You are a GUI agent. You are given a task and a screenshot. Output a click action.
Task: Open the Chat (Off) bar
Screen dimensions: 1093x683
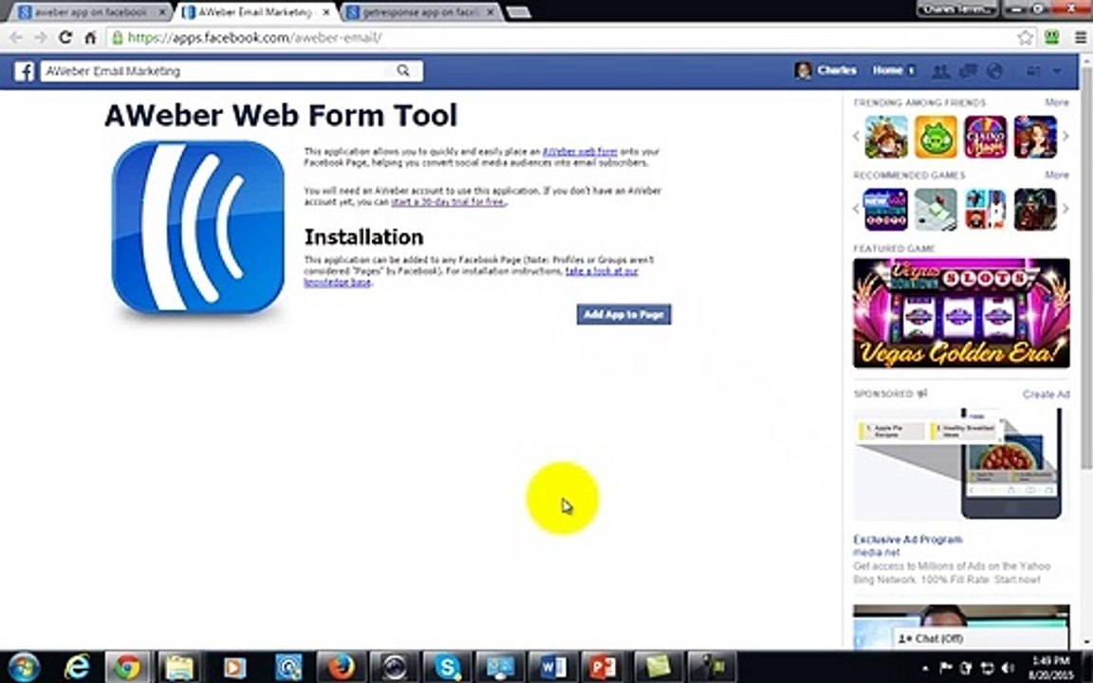point(979,638)
